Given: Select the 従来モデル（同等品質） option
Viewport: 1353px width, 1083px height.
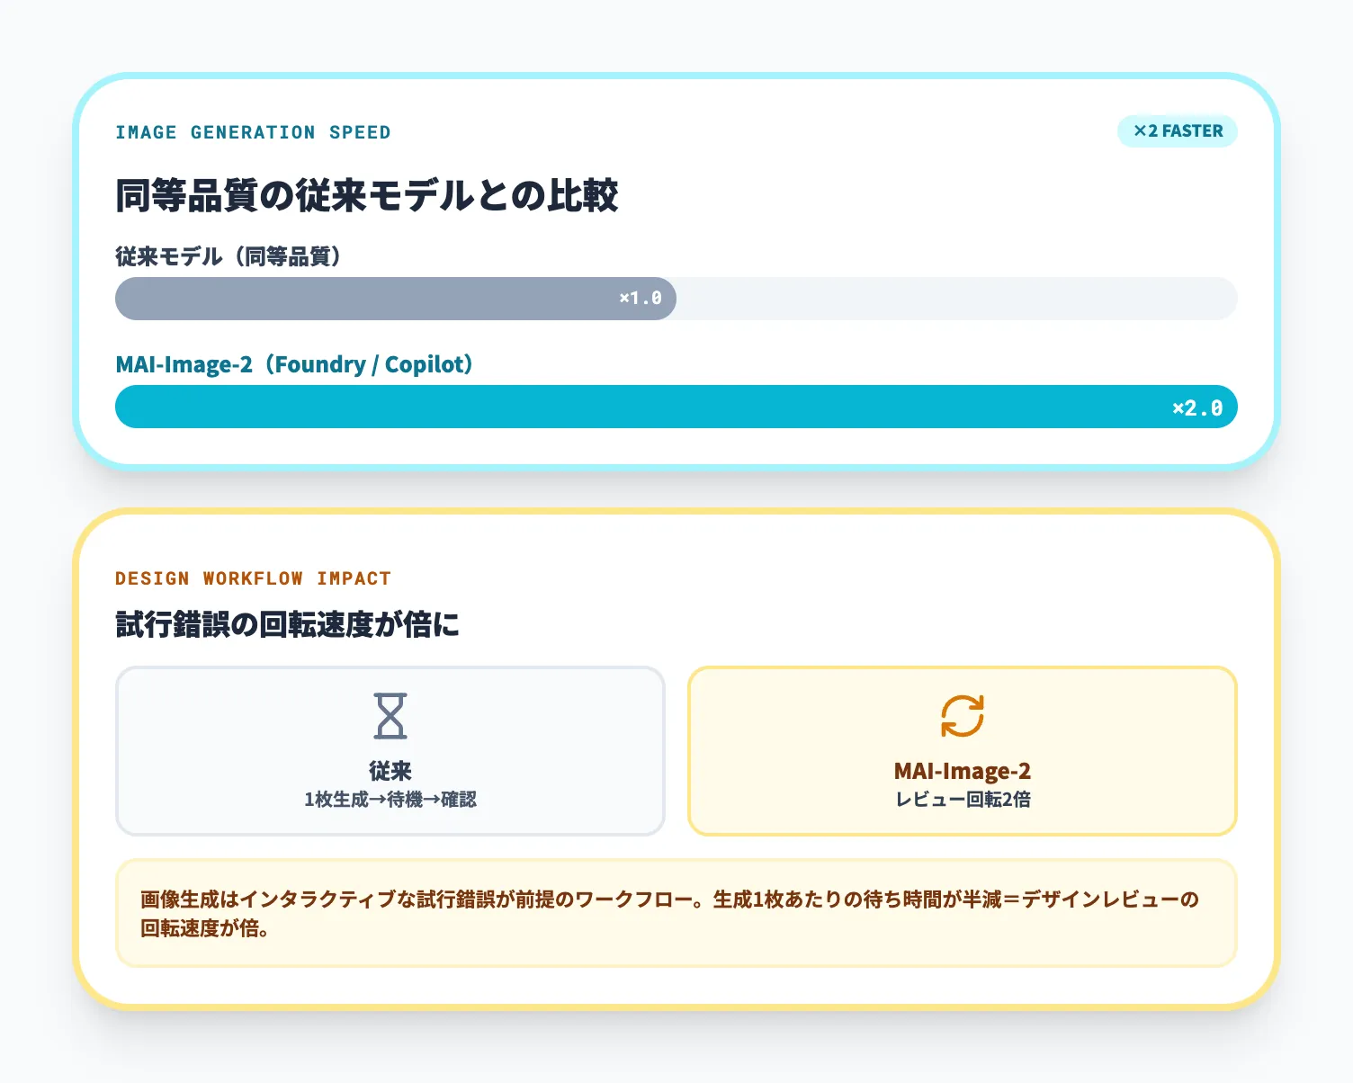Looking at the screenshot, I should [x=228, y=255].
